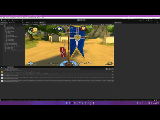
Task: Select the Hierarchy tab
Action: [x=4, y=23]
